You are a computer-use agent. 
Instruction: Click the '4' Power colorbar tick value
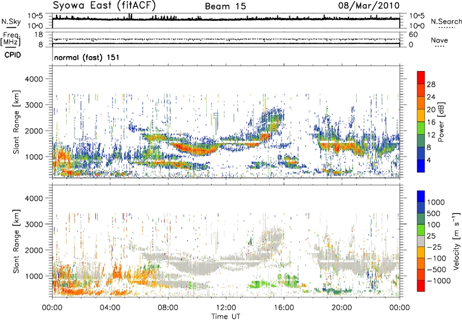coord(429,160)
